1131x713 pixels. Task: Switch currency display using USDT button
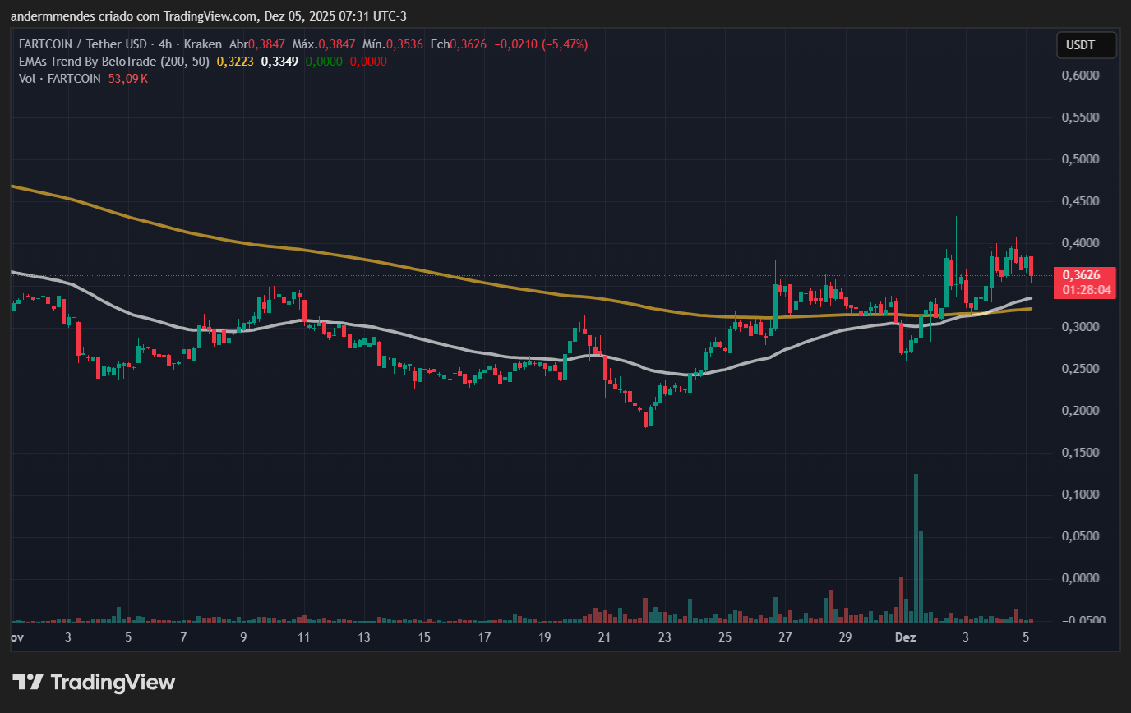(1086, 45)
